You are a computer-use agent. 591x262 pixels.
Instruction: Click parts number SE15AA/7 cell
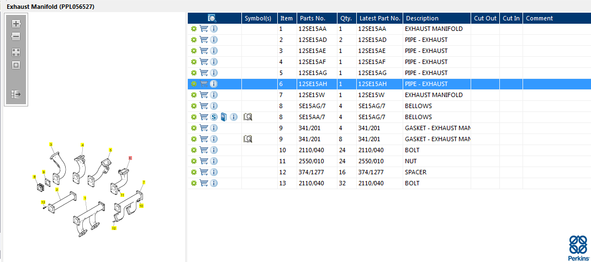point(317,117)
